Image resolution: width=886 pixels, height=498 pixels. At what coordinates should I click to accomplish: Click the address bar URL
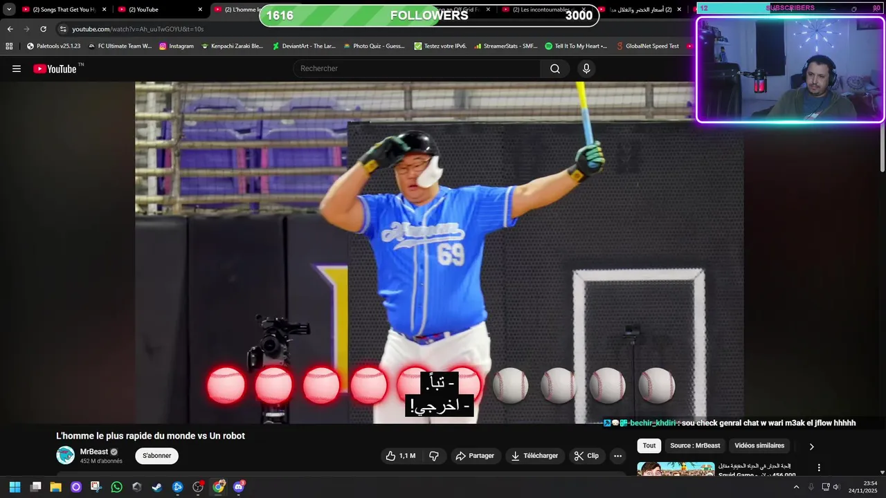point(138,29)
